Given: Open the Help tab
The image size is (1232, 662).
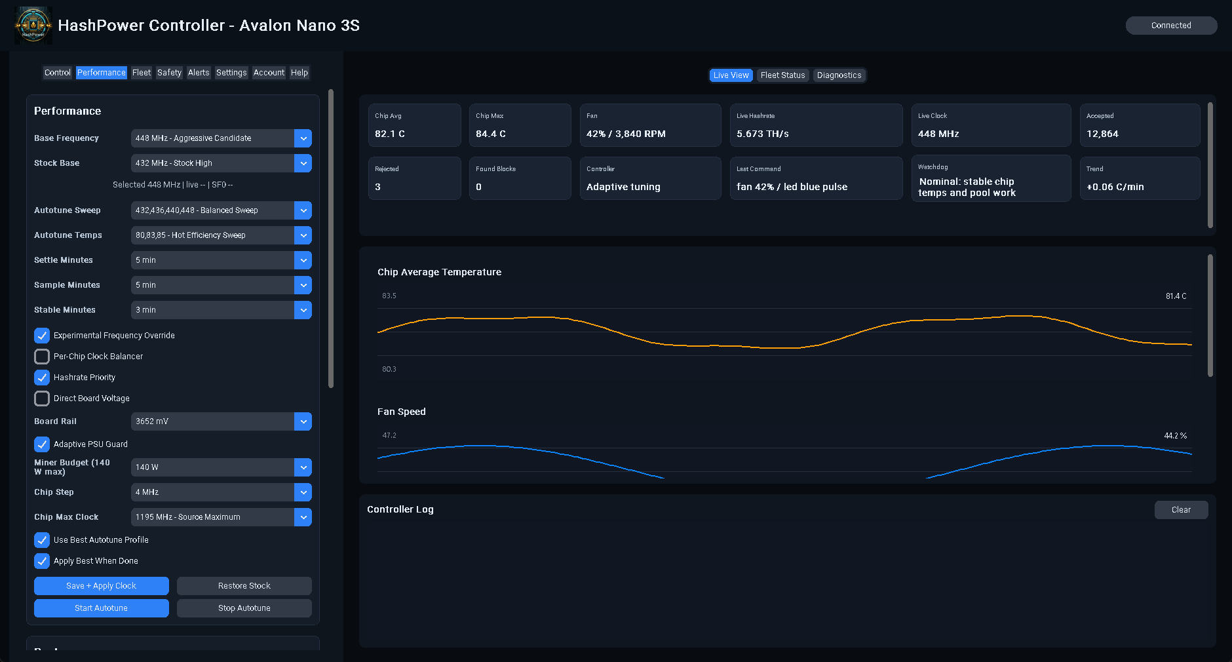Looking at the screenshot, I should (x=299, y=73).
